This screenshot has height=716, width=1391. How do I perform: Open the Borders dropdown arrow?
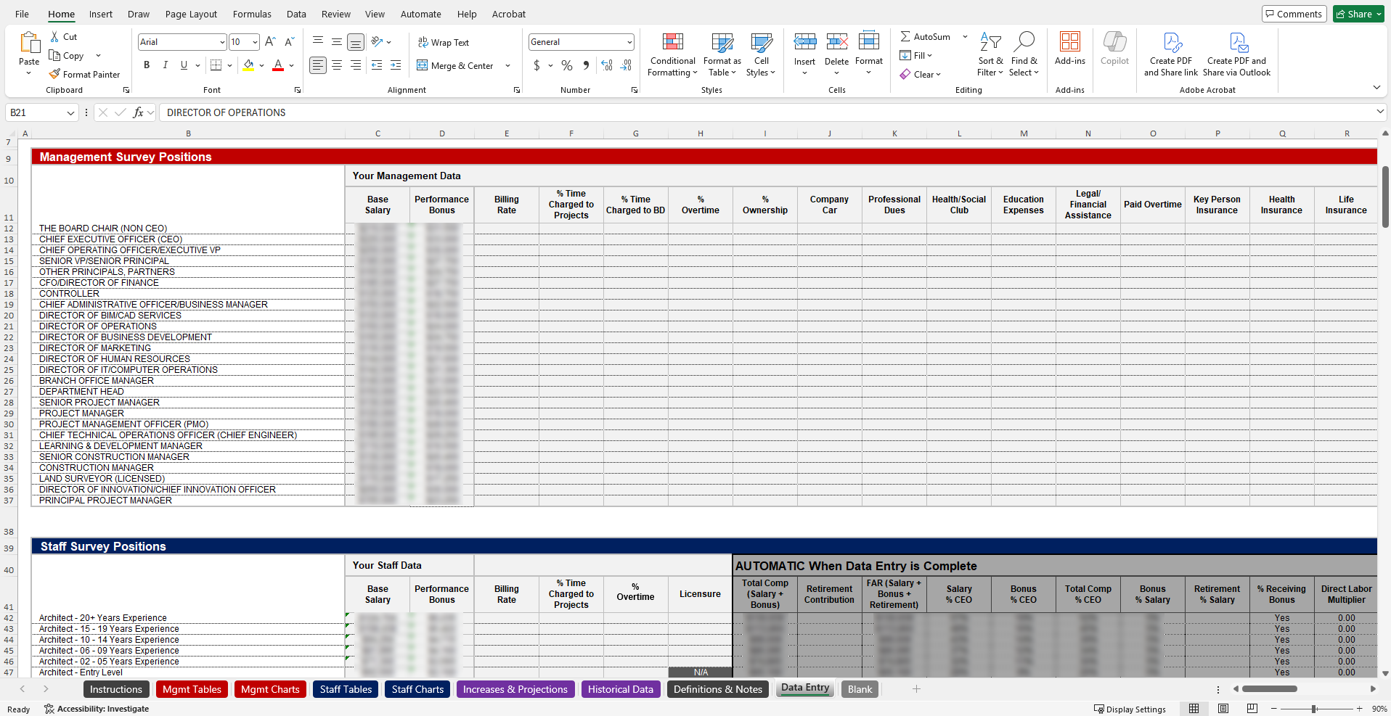[229, 65]
